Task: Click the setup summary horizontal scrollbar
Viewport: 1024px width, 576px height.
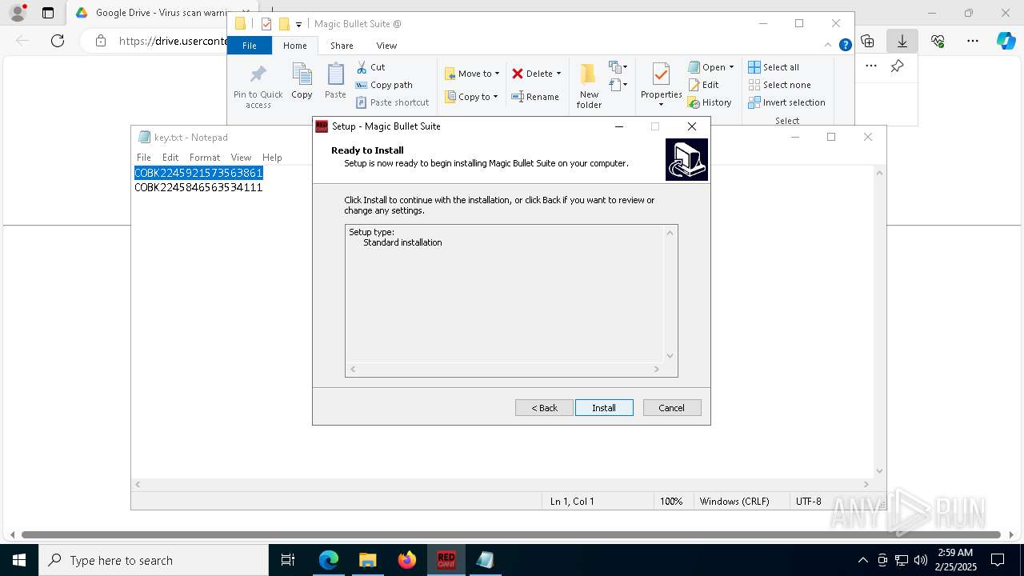Action: 504,369
